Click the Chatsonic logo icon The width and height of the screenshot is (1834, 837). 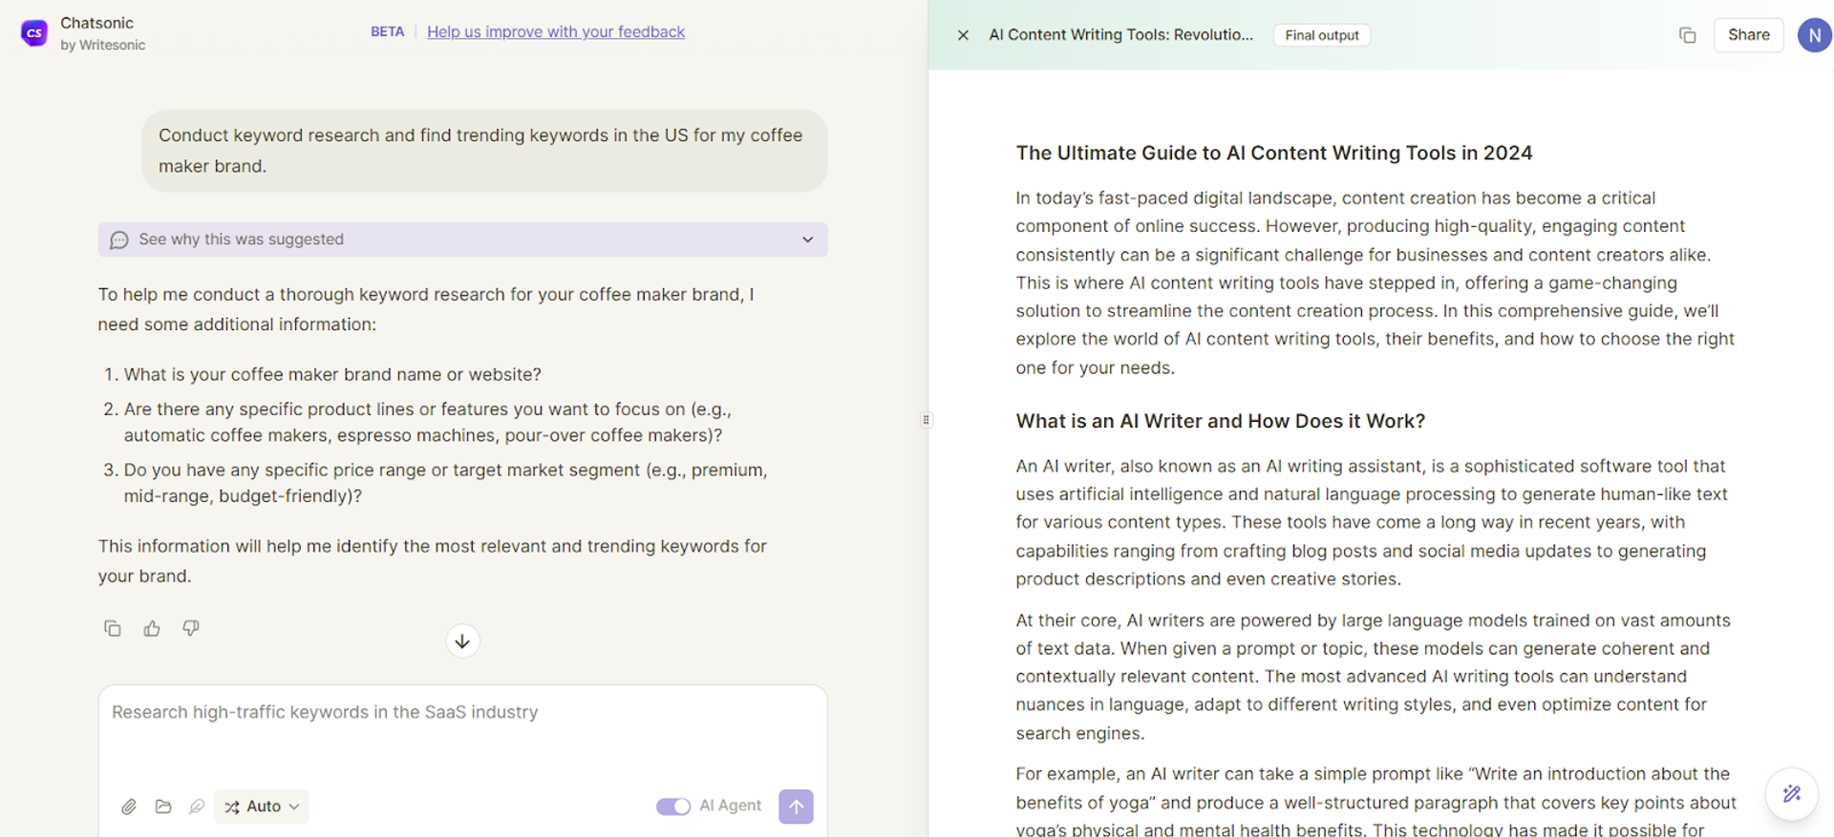click(x=34, y=33)
